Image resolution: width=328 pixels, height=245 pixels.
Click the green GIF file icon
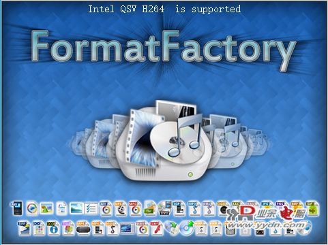click(312, 208)
